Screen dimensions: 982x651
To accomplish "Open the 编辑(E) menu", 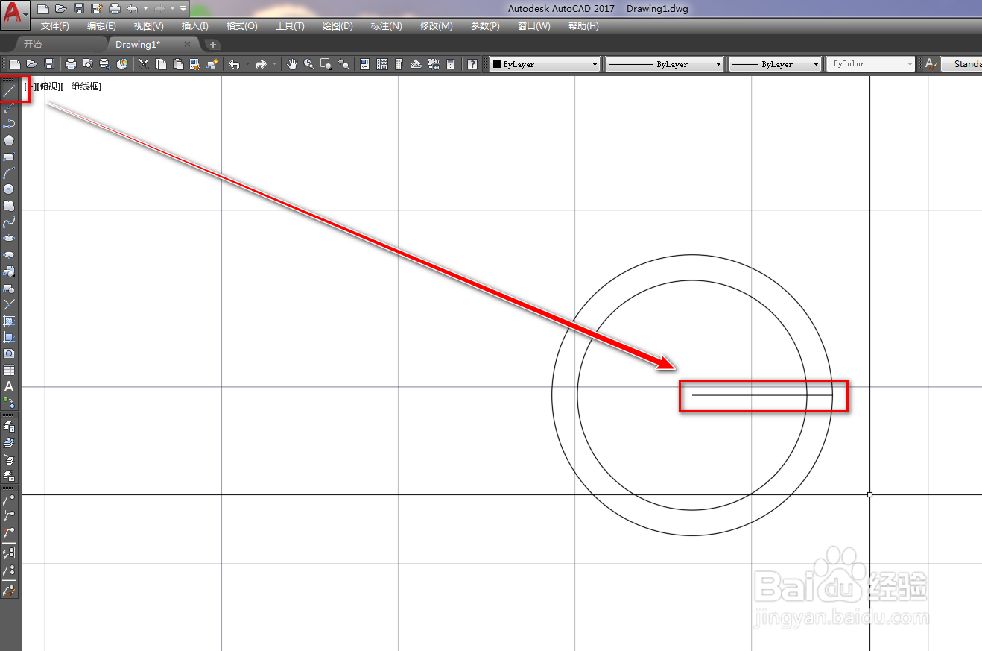I will pos(101,26).
